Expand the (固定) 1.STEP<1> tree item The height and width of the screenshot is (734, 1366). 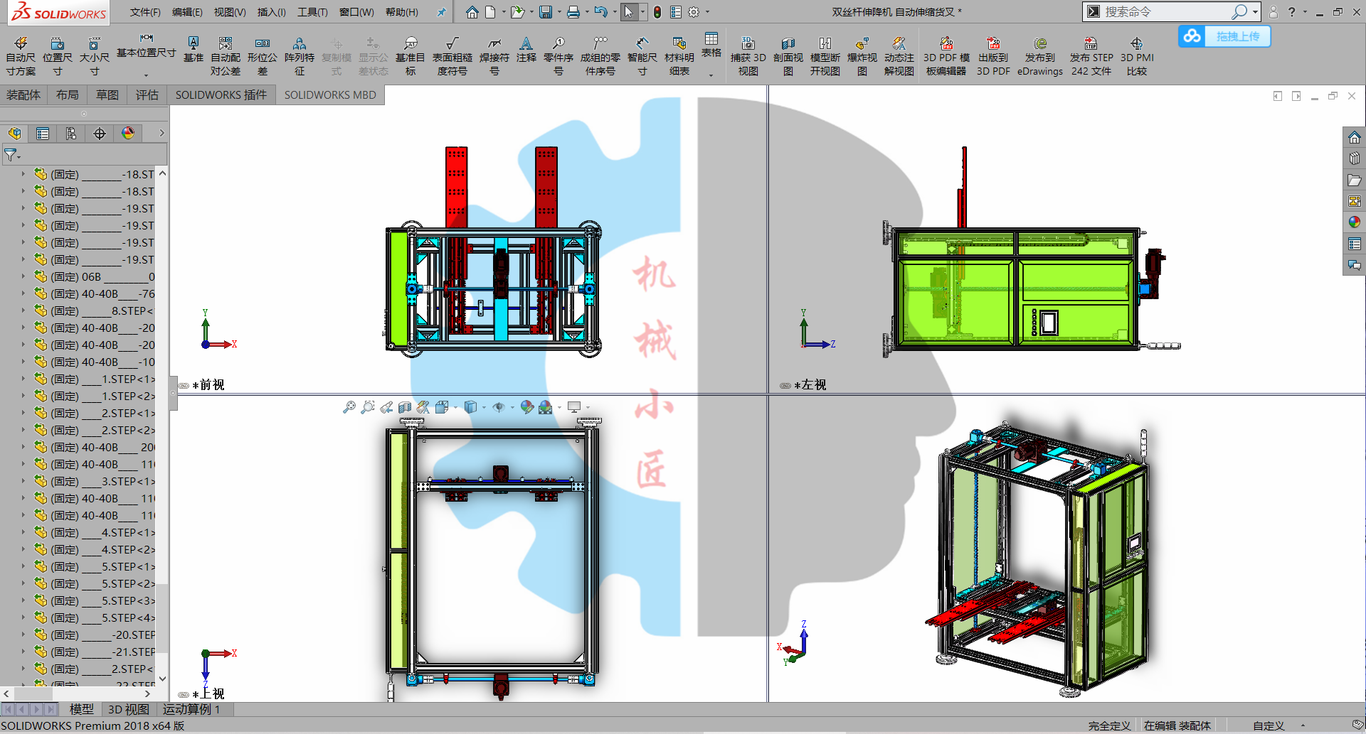tap(23, 379)
